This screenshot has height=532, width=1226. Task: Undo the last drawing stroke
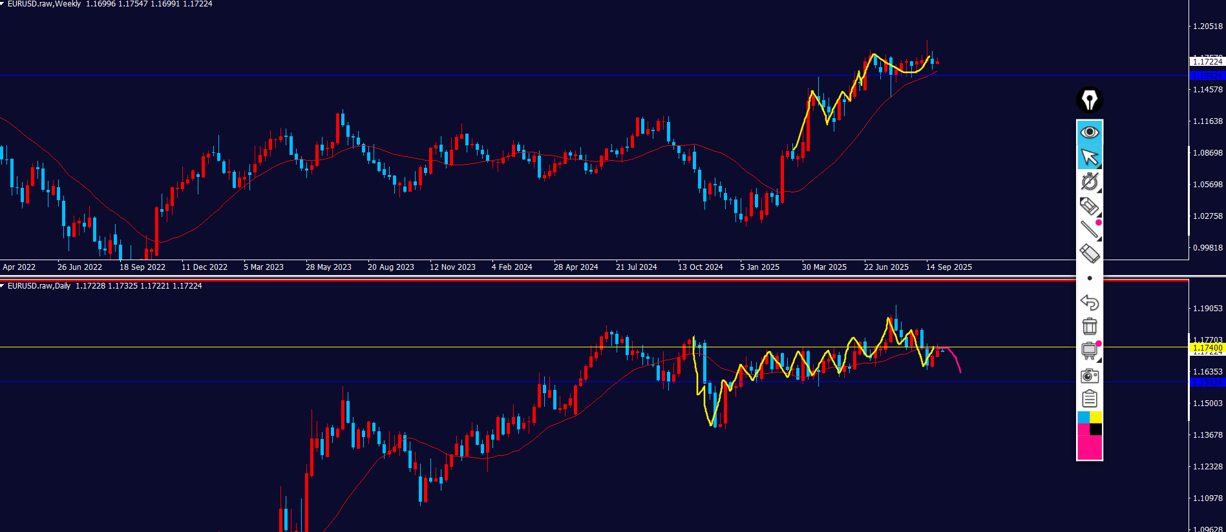pos(1089,302)
